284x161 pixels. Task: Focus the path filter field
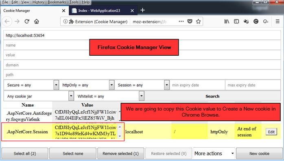[142, 74]
